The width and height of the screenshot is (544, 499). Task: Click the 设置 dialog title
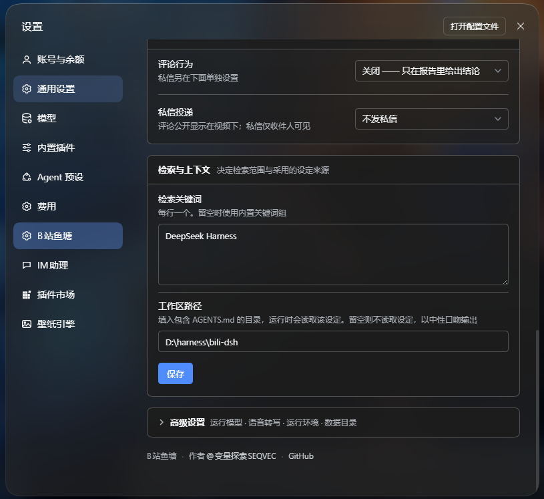[32, 27]
